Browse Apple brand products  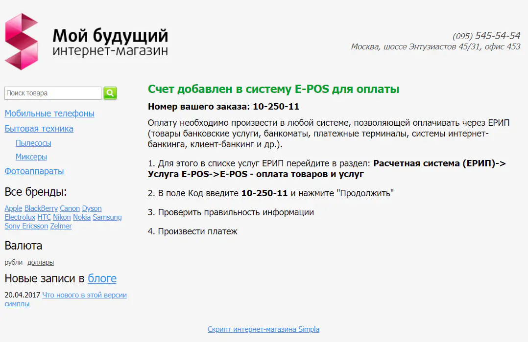tap(13, 208)
